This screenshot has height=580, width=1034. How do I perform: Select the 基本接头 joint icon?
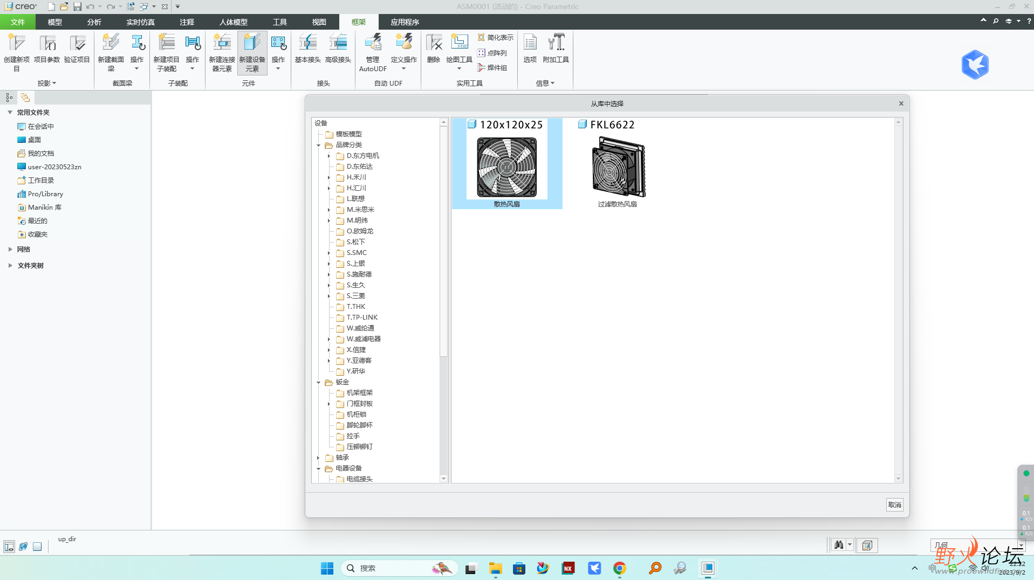[x=307, y=43]
